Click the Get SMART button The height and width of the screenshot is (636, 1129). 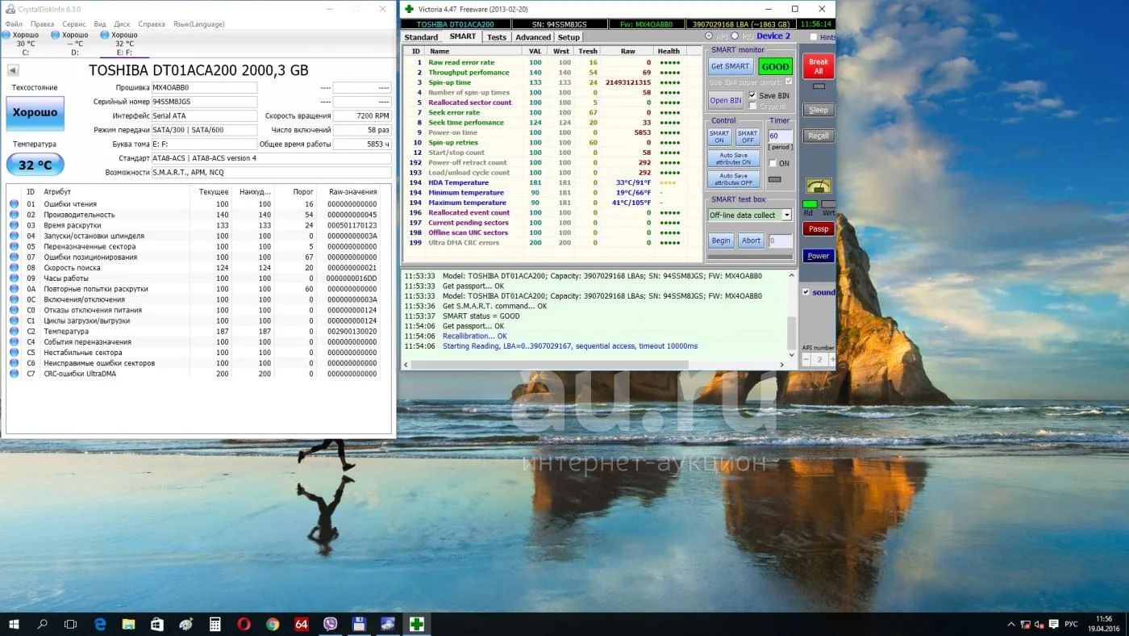click(x=730, y=67)
